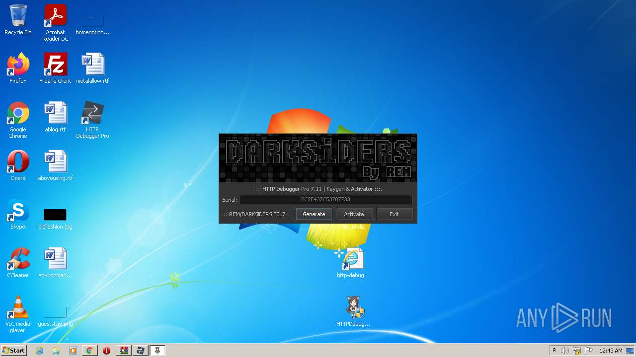
Task: Click the Activate button in the keygen
Action: pos(354,214)
